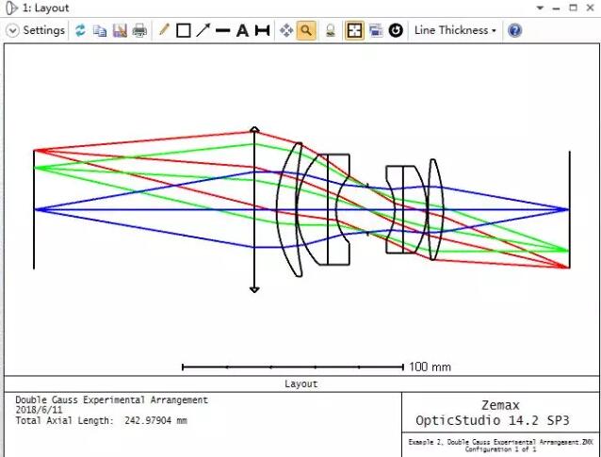Viewport: 601px width, 457px height.
Task: Open the Line Thickness dropdown
Action: pyautogui.click(x=456, y=30)
